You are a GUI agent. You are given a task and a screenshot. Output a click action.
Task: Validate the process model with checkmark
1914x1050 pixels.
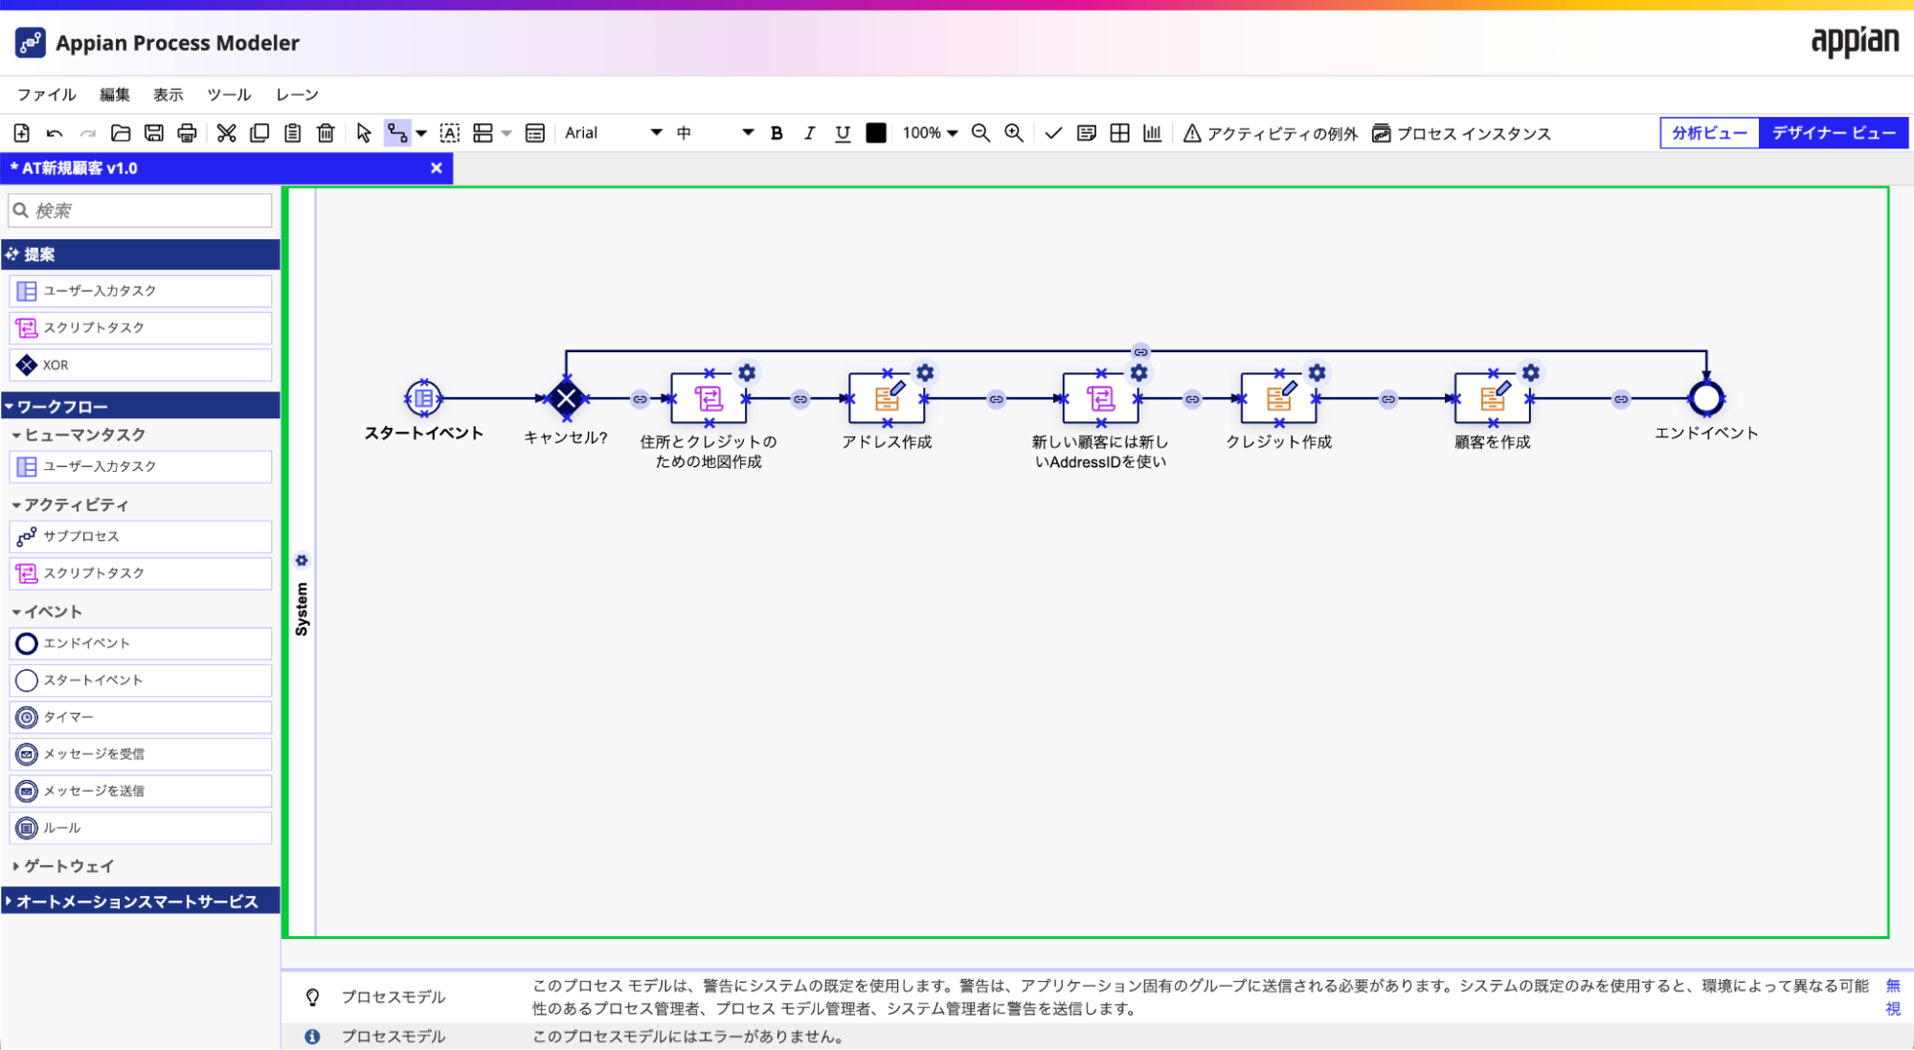(1053, 133)
